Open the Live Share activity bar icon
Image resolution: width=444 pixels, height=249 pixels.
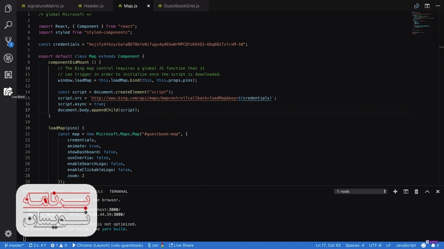8,91
